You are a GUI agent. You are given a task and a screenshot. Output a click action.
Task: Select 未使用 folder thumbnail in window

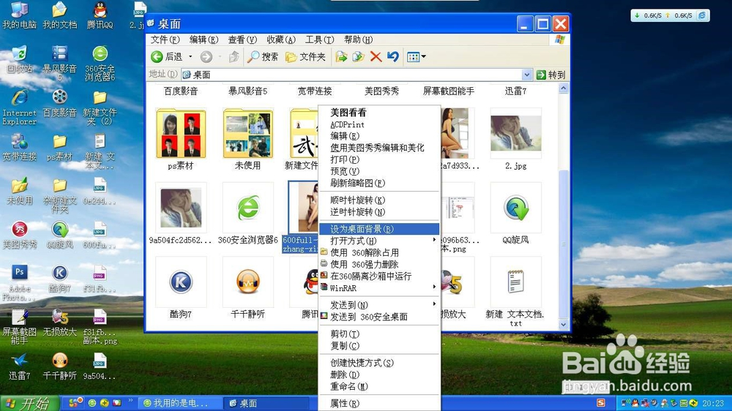(x=248, y=134)
